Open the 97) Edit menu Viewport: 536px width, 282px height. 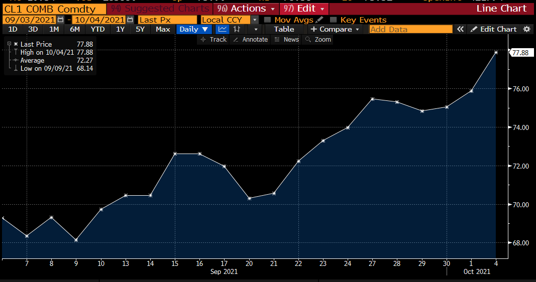[x=304, y=9]
